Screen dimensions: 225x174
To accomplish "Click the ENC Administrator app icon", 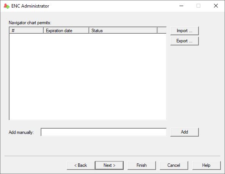I will pyautogui.click(x=6, y=6).
